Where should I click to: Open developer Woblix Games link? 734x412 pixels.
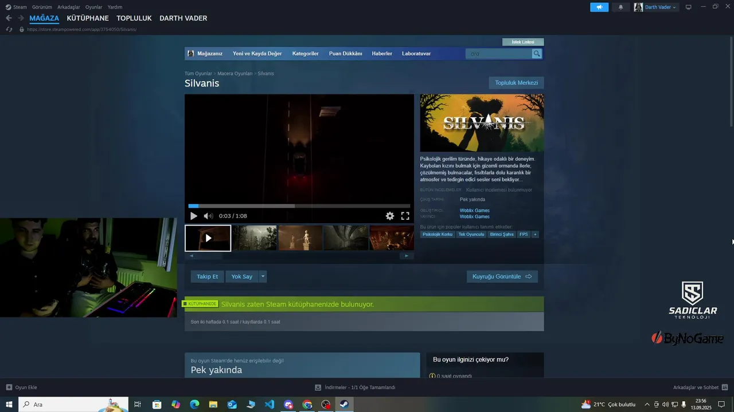point(475,211)
